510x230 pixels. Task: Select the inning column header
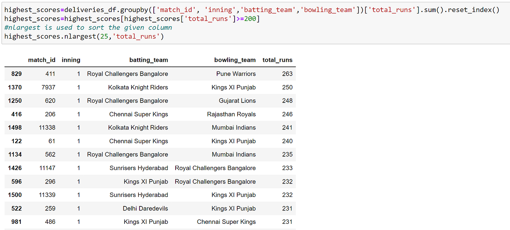pyautogui.click(x=71, y=60)
